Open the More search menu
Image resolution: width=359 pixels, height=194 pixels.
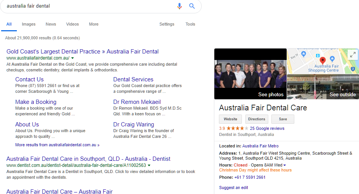point(94,24)
